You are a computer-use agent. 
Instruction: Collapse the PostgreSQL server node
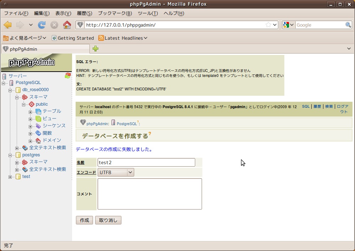(4, 83)
